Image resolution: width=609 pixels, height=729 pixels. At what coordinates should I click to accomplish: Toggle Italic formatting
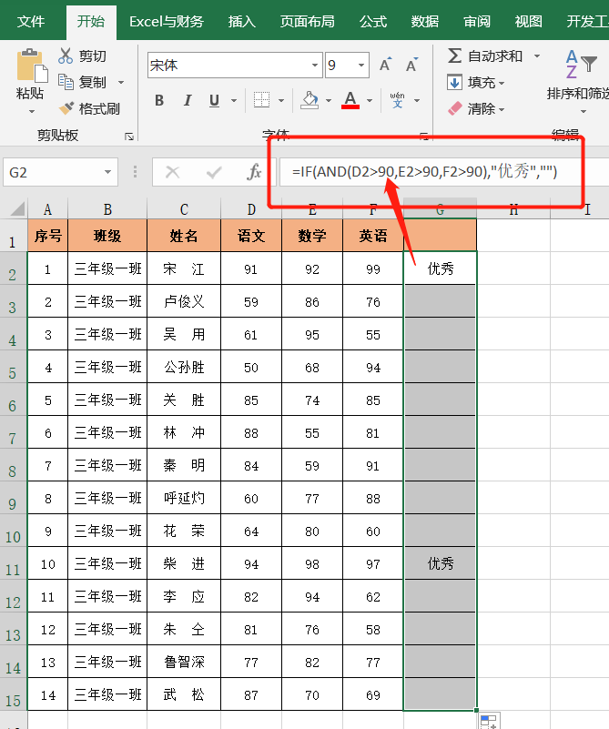click(188, 100)
